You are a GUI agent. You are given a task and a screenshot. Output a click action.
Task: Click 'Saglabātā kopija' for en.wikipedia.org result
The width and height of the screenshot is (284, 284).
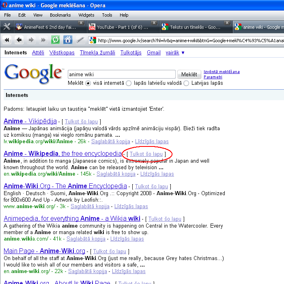[116, 174]
